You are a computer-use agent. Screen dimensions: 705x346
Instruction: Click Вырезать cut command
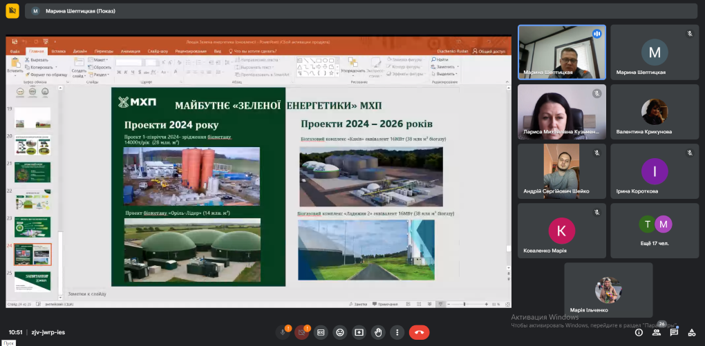coord(37,60)
